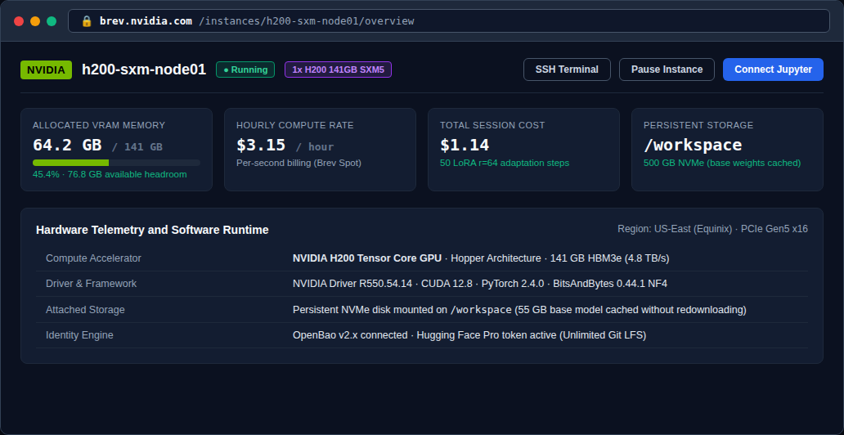Click the Total Session Cost card label
The image size is (844, 435).
(x=492, y=125)
